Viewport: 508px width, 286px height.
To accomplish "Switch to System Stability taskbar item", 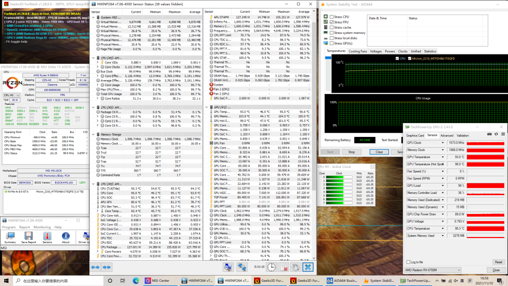I will click(378, 281).
